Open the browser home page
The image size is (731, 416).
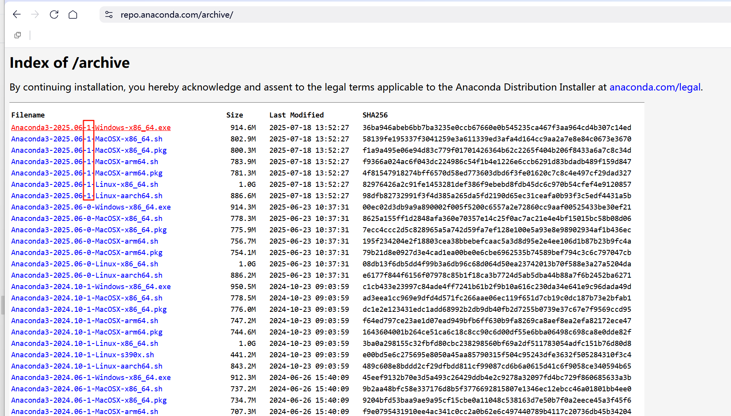73,14
